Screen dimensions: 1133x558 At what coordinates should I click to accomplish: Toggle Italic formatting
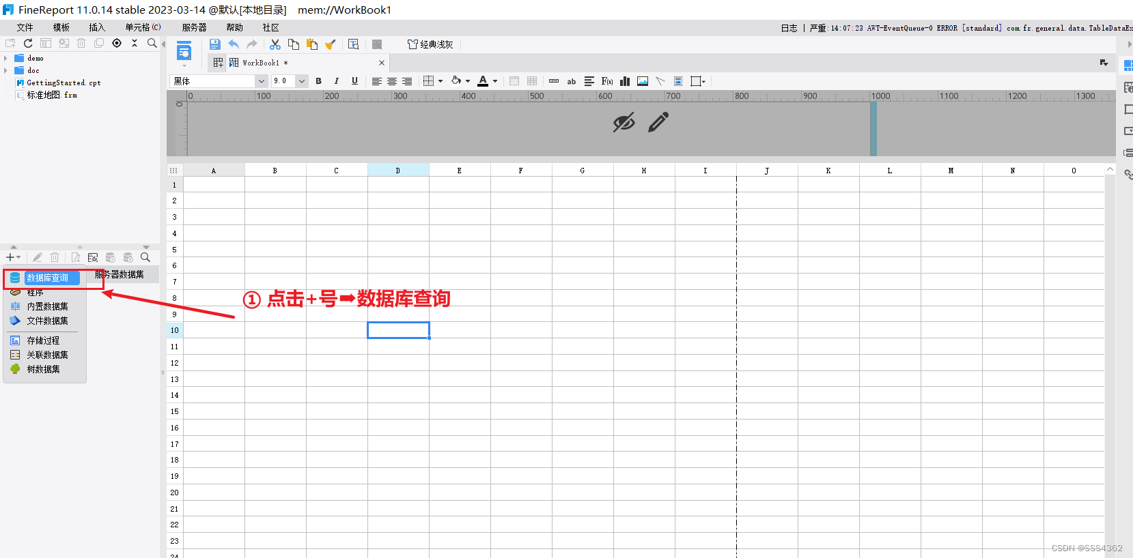(336, 81)
